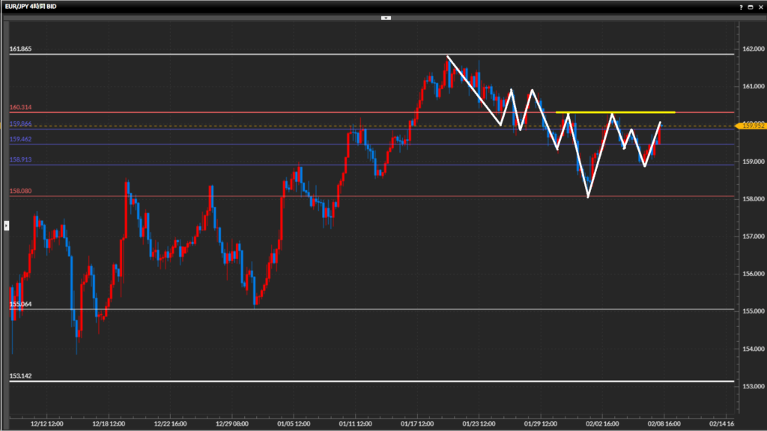Screen dimensions: 767x431
Task: Select the 153.142 white line label
Action: pyautogui.click(x=20, y=376)
